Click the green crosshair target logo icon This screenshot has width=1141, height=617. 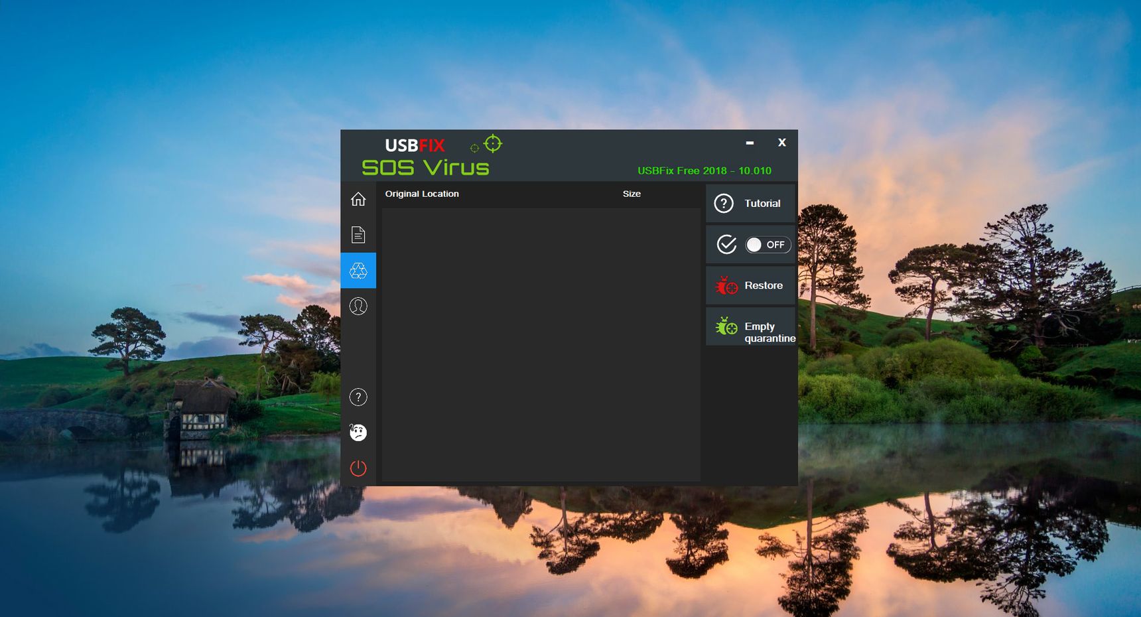[x=493, y=143]
